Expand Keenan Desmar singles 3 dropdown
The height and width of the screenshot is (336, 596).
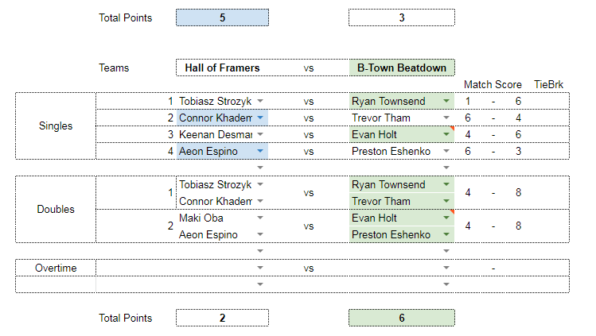pyautogui.click(x=260, y=134)
